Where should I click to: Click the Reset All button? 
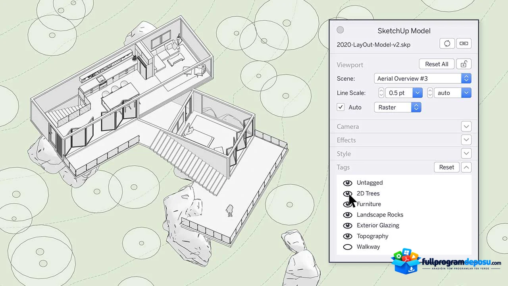(437, 64)
